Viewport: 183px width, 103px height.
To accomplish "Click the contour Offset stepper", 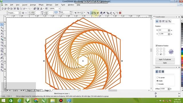I will pos(169,89).
